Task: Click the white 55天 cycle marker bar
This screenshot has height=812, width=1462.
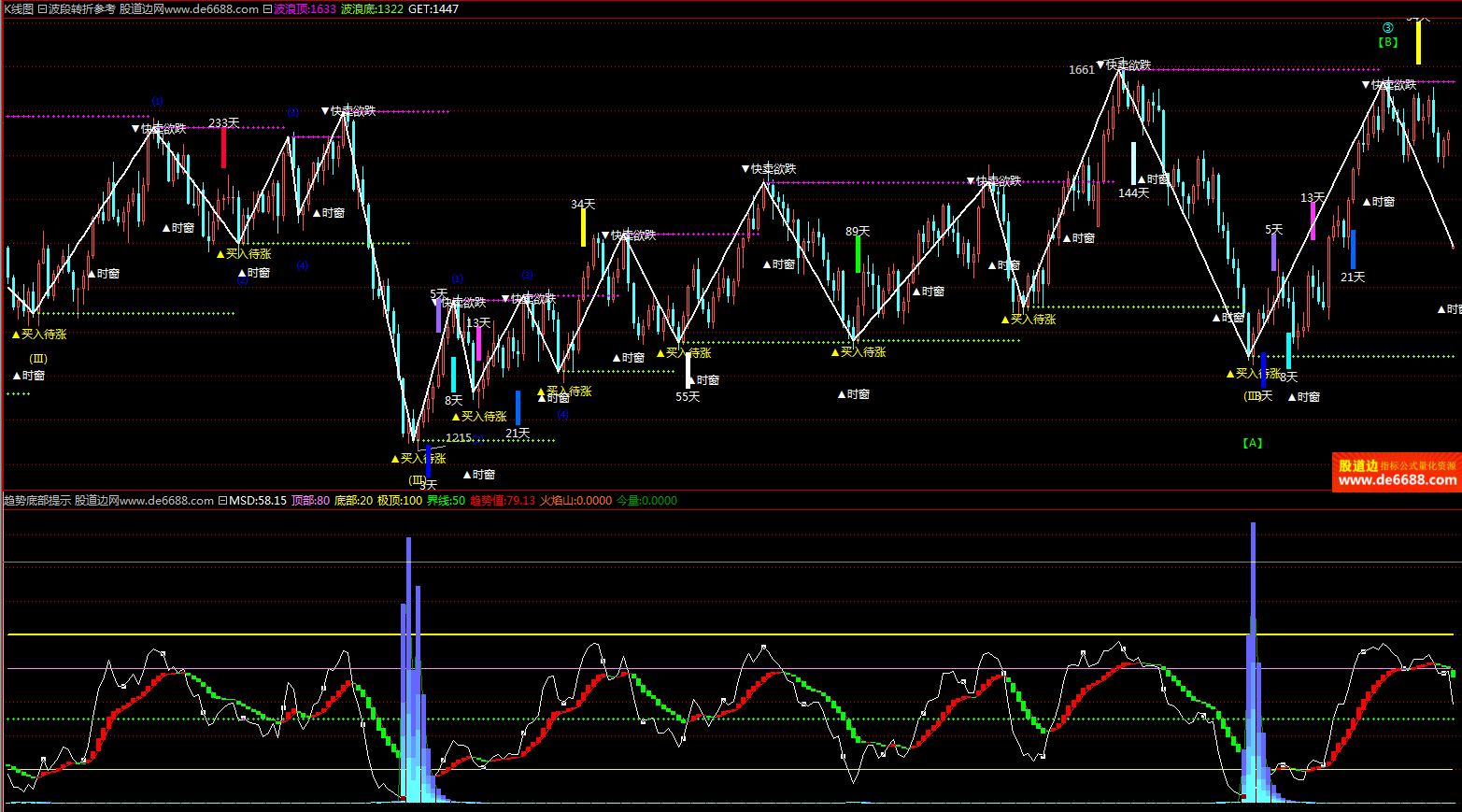Action: pyautogui.click(x=688, y=370)
